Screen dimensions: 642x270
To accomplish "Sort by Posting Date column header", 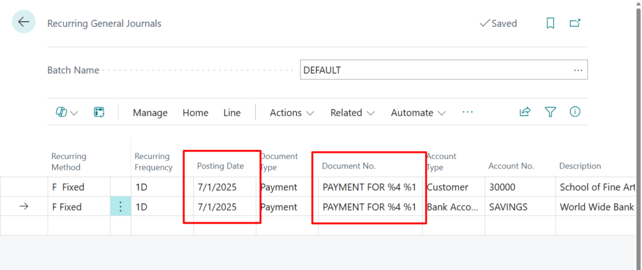I will click(220, 166).
